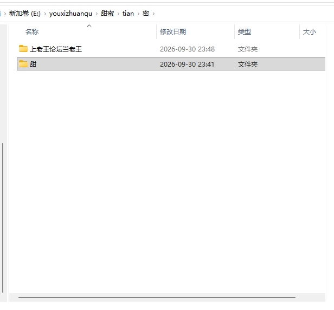Expand chevron after 新加卷 (E:)
The height and width of the screenshot is (310, 334).
pos(45,14)
